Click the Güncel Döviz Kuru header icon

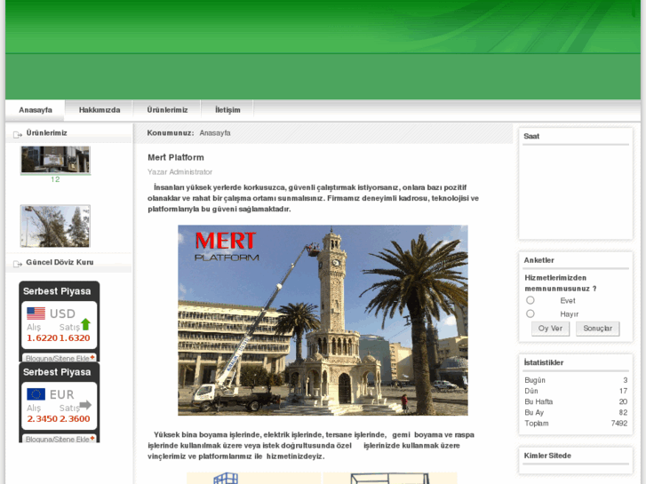(x=17, y=264)
